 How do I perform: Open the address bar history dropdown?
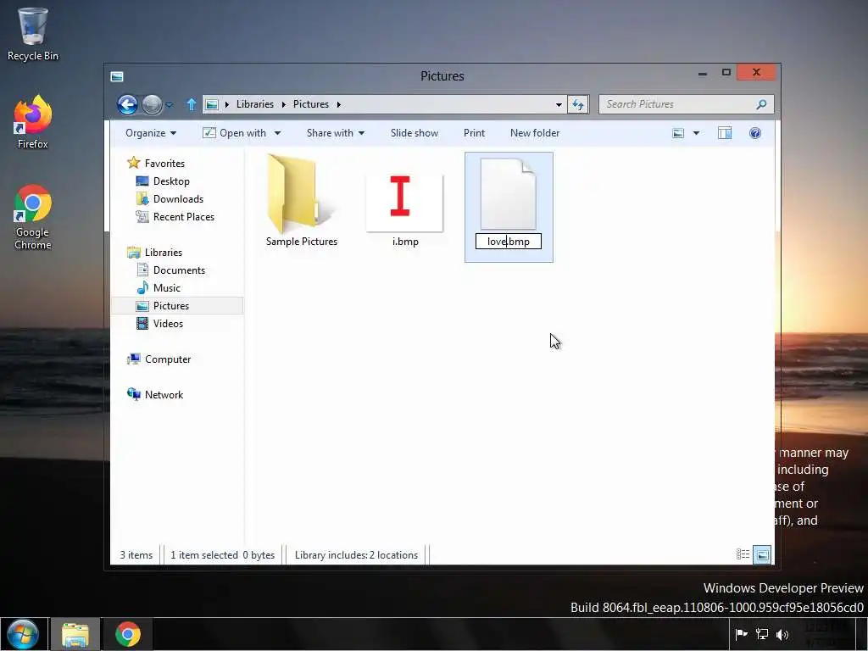[x=559, y=104]
